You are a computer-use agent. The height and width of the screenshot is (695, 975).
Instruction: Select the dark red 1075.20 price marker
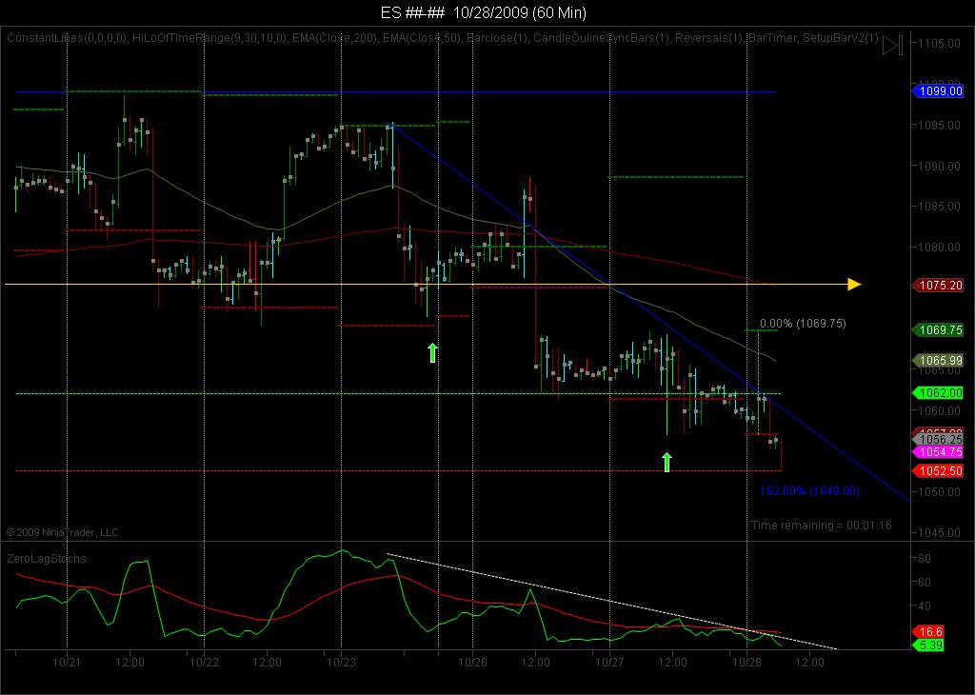(938, 286)
